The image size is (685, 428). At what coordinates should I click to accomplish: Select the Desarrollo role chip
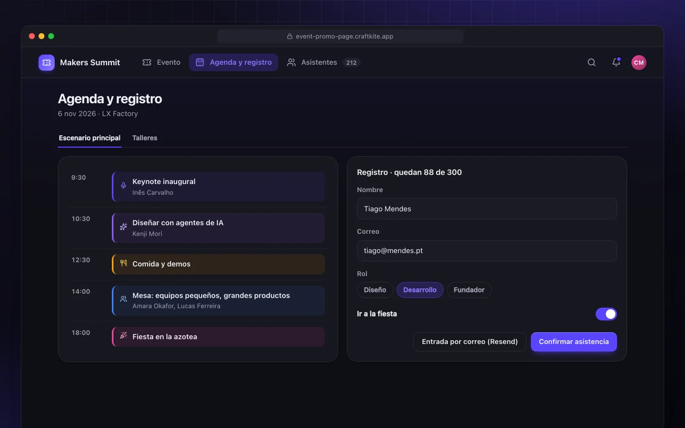pos(420,290)
